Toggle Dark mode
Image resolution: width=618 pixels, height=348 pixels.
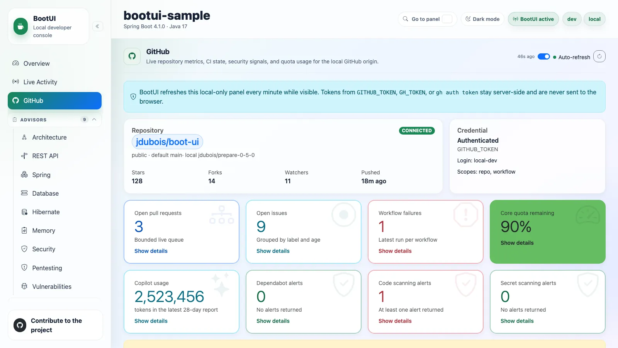coord(482,19)
